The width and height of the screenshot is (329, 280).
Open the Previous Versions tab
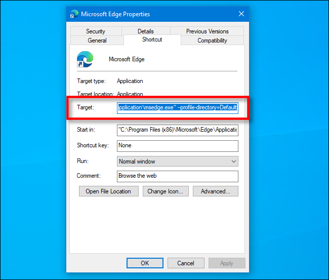pyautogui.click(x=207, y=31)
